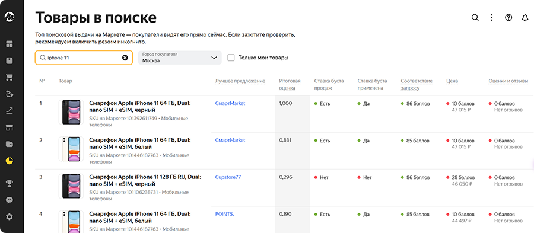Image resolution: width=534 pixels, height=233 pixels.
Task: Open the search magnifier icon at top right
Action: (475, 18)
